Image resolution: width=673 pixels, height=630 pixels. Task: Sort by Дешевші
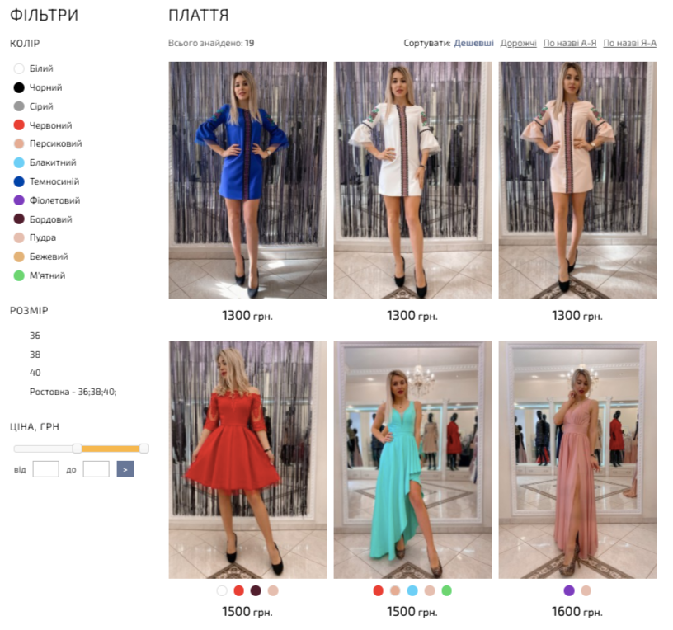[474, 43]
